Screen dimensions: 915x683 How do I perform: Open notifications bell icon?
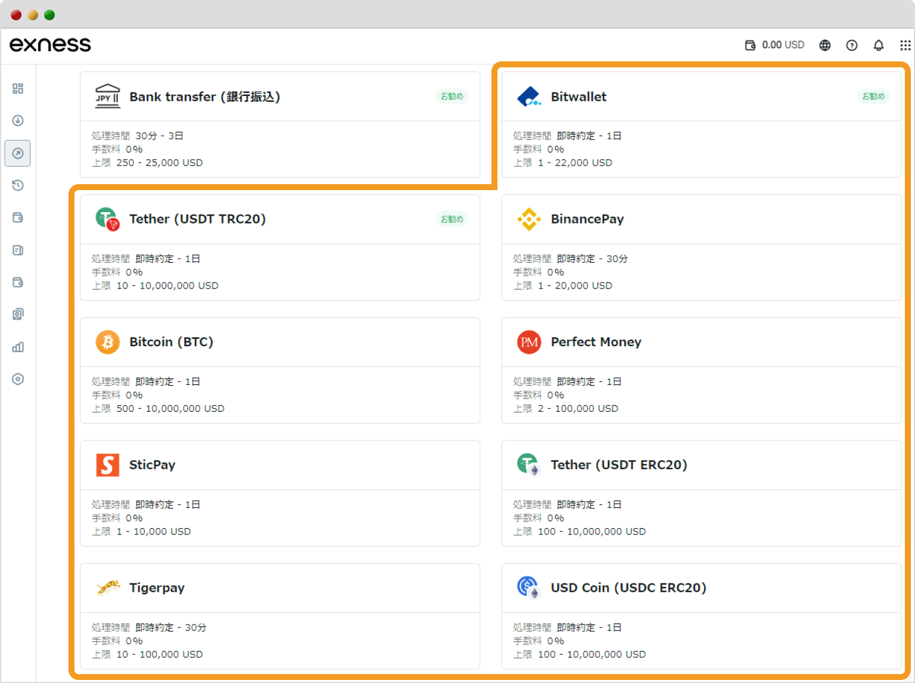878,45
